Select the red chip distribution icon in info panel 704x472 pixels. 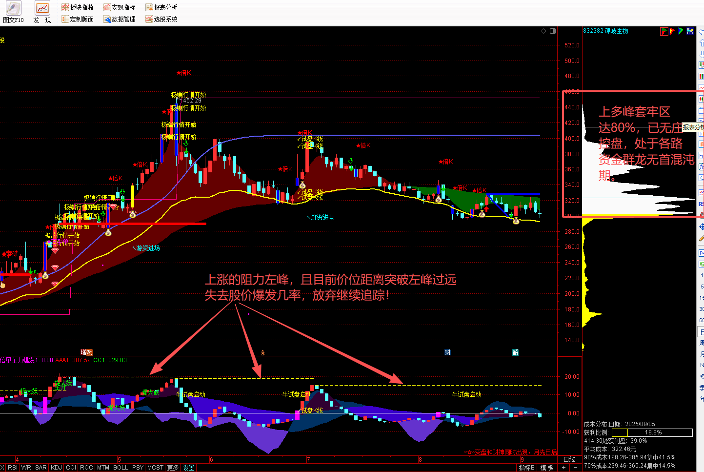664,31
